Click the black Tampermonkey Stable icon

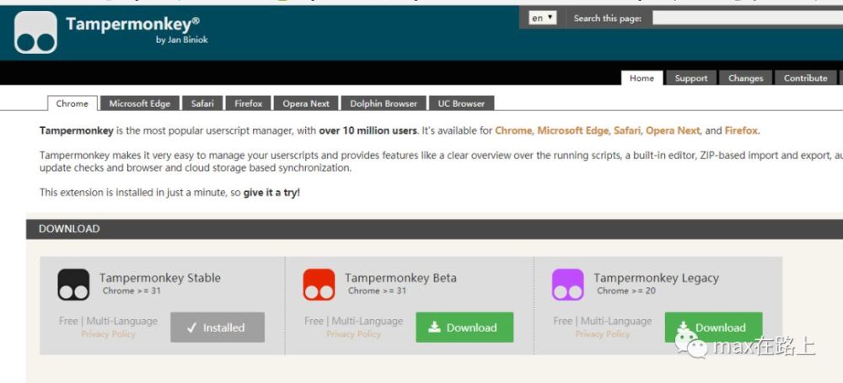pos(73,285)
